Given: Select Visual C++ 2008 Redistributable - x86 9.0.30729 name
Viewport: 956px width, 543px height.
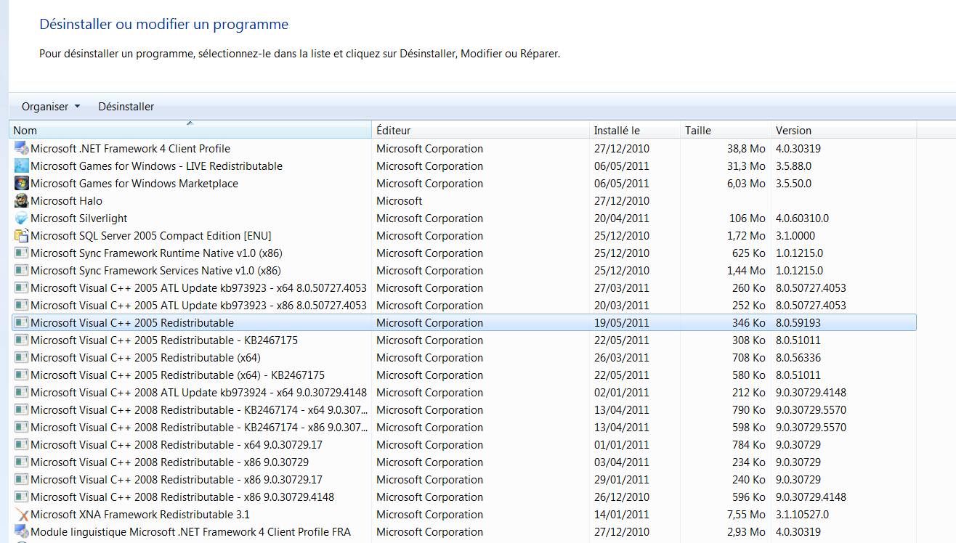Looking at the screenshot, I should (169, 462).
